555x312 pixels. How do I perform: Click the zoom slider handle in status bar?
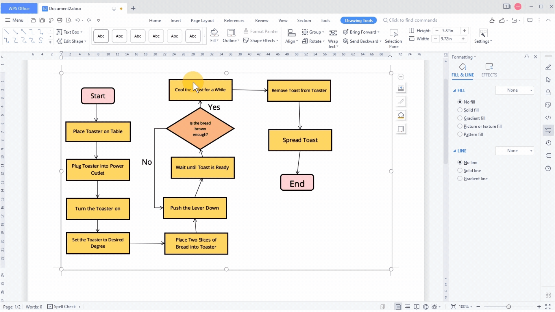click(508, 307)
